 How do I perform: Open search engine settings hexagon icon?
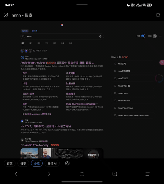[67, 163]
